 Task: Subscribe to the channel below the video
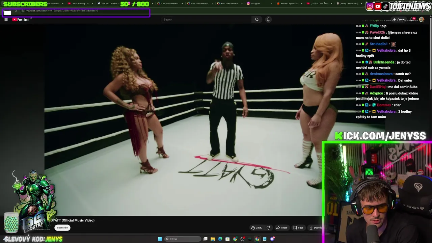(62, 228)
